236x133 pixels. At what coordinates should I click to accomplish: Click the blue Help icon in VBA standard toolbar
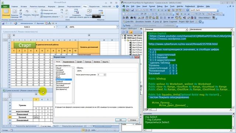click(x=188, y=10)
